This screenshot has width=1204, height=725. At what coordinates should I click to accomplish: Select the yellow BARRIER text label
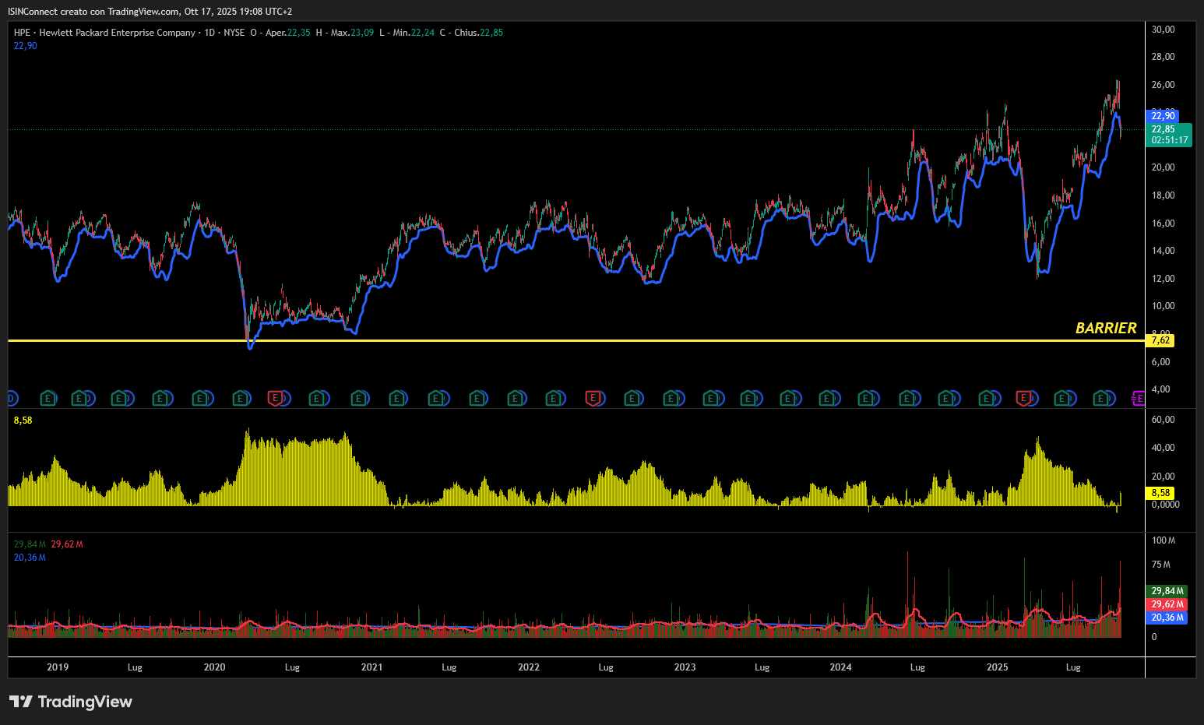1105,328
